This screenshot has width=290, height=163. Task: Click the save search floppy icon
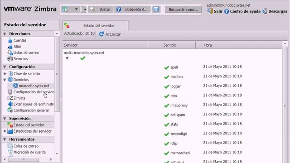(156, 9)
